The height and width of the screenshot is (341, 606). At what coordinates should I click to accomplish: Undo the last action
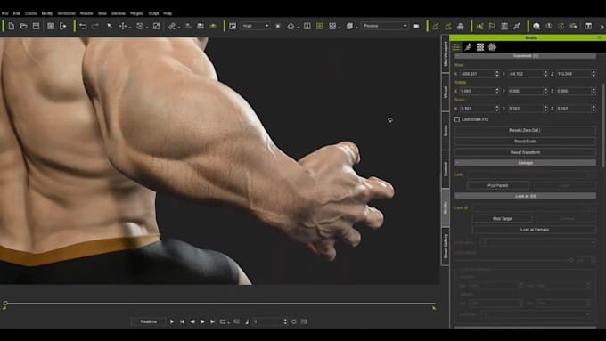83,26
